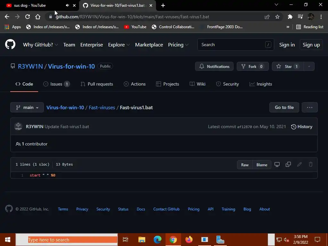Open the Code tab

point(24,84)
